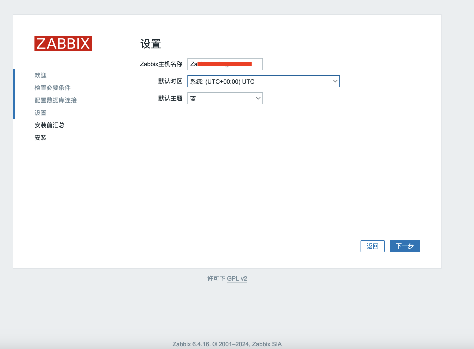474x349 pixels.
Task: Select the 安装 step in sidebar
Action: [41, 138]
